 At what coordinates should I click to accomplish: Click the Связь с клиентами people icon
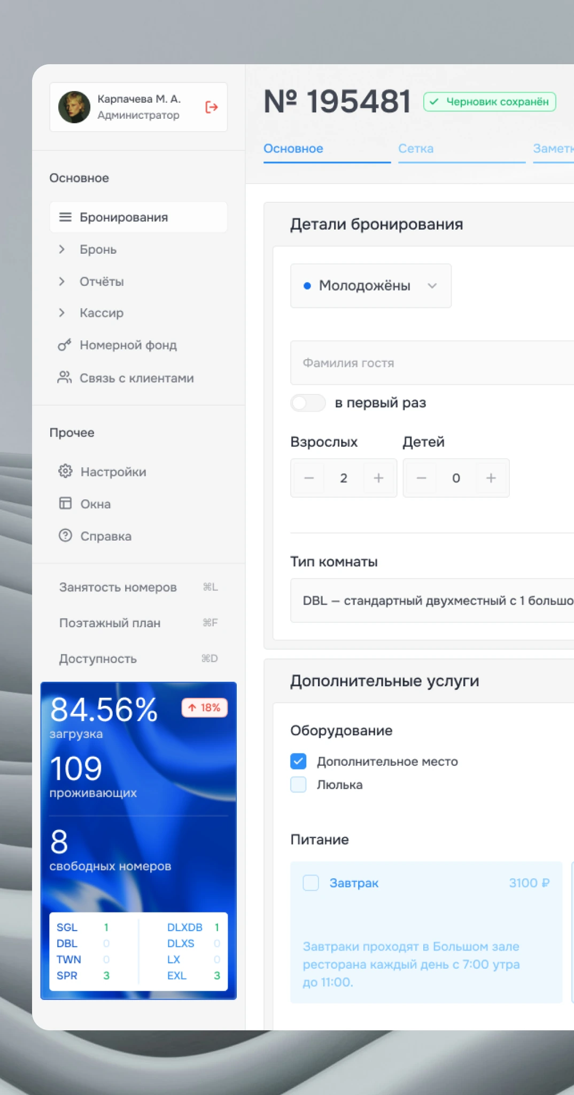click(65, 378)
